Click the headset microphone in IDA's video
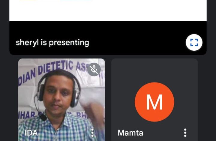Screen dimensions: 216x141 43,117
